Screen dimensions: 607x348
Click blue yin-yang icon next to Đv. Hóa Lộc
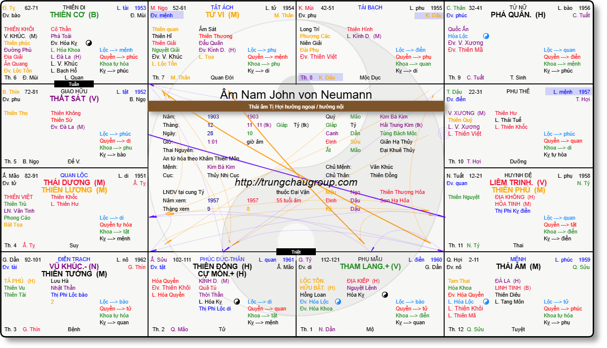(338, 302)
